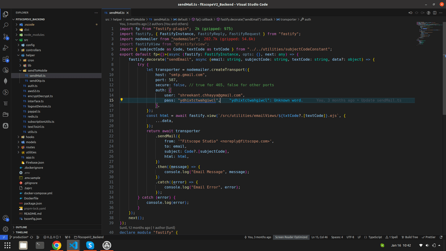Split the editor to the right
The height and width of the screenshot is (251, 446).
pyautogui.click(x=435, y=13)
